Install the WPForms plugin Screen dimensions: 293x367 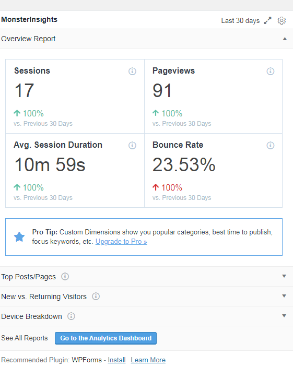click(x=116, y=360)
